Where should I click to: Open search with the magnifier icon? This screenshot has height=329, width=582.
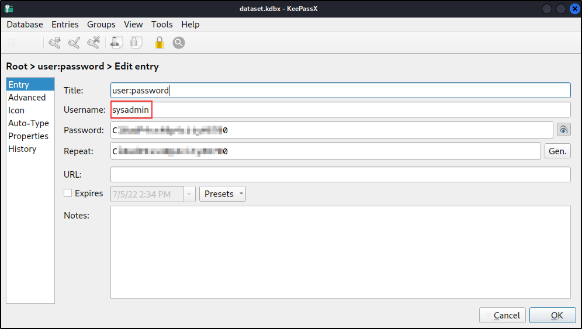pos(179,43)
